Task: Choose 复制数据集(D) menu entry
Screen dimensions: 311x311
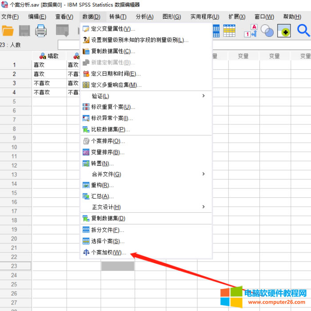Action: [x=146, y=219]
